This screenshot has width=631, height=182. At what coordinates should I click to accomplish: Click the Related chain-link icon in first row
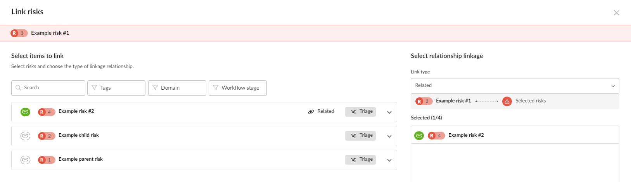click(311, 112)
